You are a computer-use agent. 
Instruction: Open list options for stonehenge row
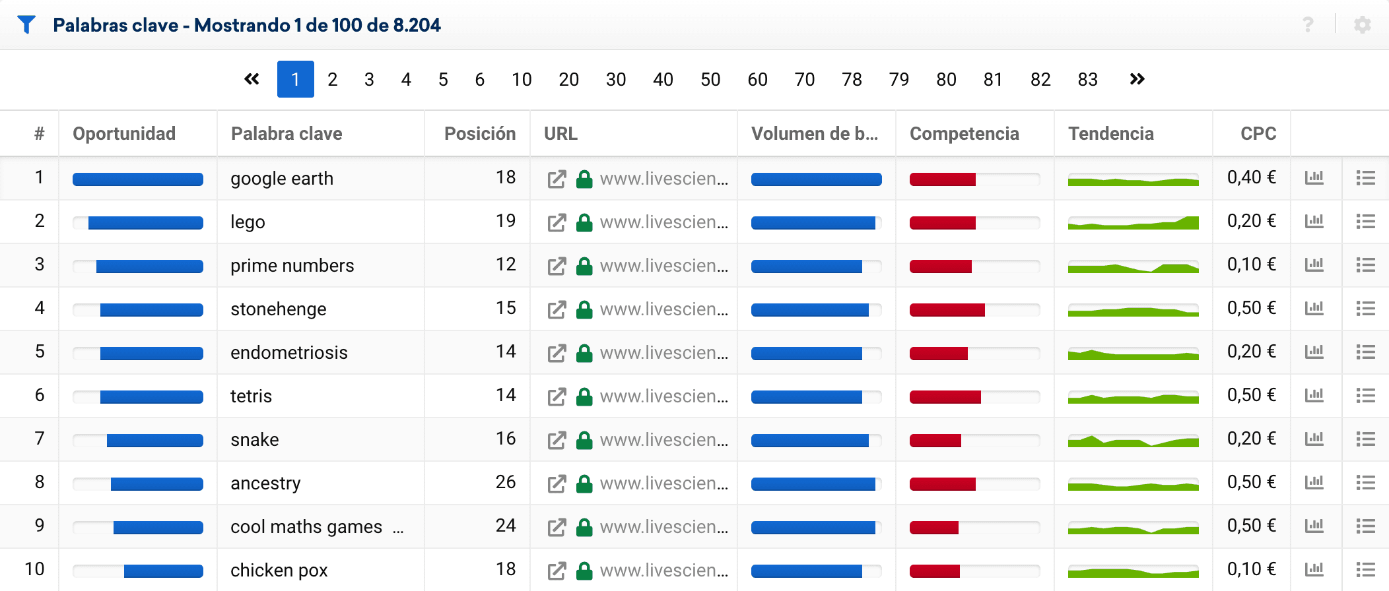pyautogui.click(x=1365, y=309)
